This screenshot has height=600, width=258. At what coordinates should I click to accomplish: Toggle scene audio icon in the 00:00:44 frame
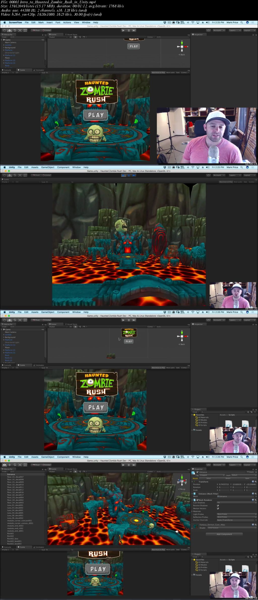[x=80, y=327]
